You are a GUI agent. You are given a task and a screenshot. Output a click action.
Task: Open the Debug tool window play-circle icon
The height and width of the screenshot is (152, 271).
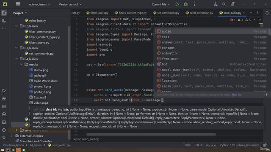point(4,114)
